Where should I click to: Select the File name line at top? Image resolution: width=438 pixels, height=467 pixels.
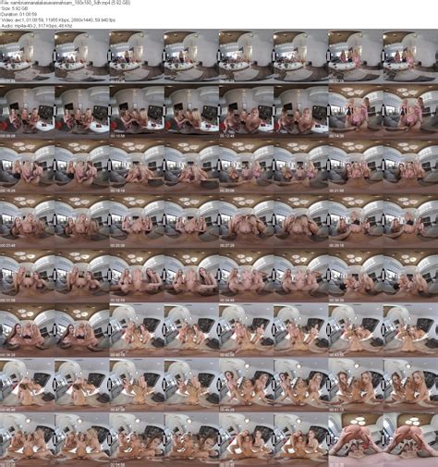[x=65, y=3]
